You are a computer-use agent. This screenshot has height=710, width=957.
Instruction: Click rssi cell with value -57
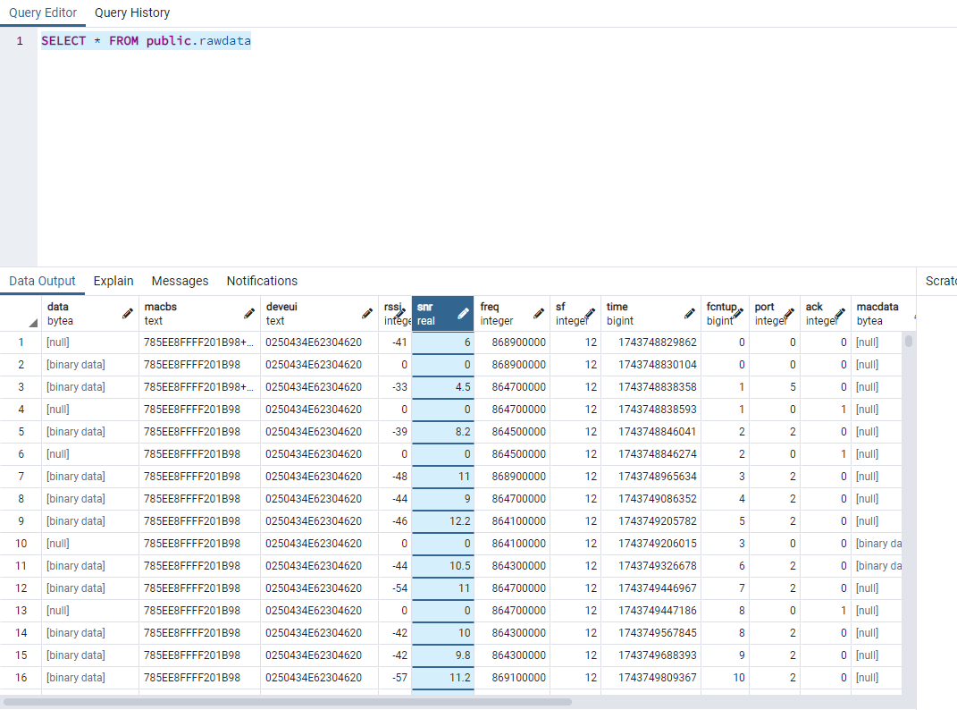pos(395,678)
